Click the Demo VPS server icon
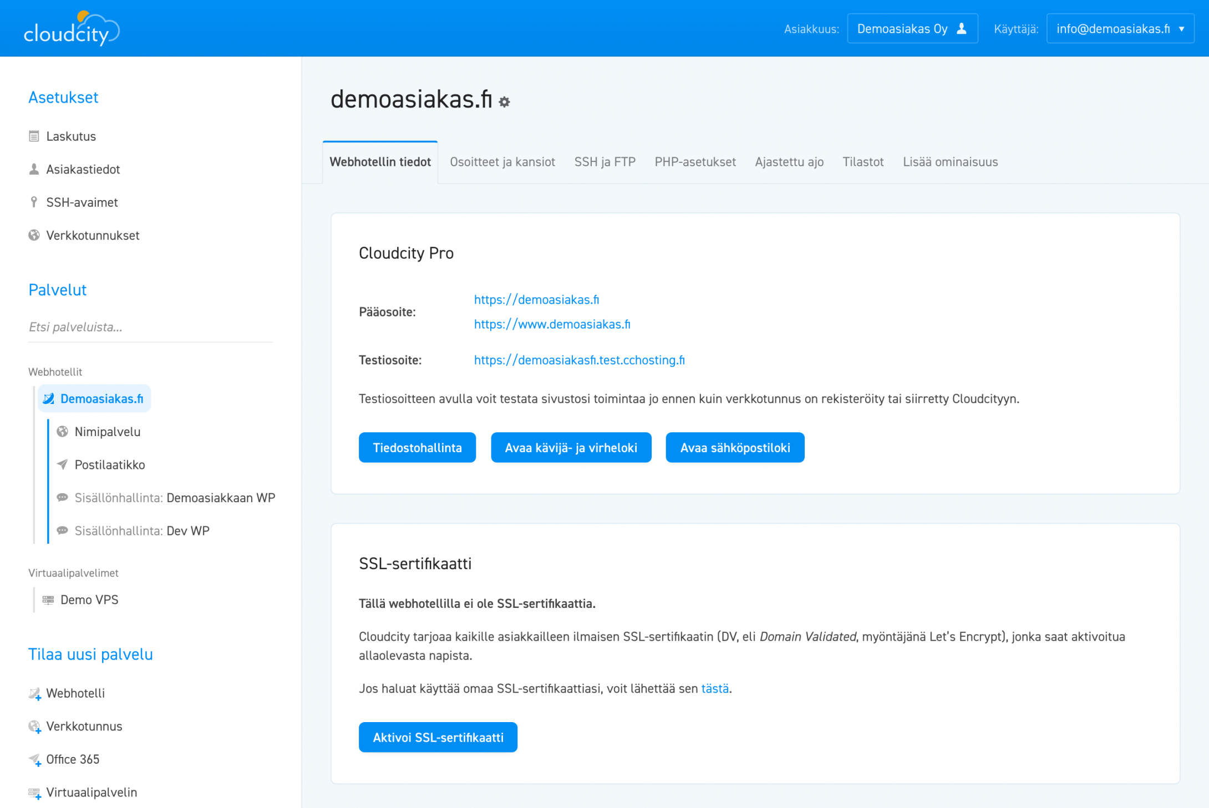The image size is (1209, 808). (49, 600)
